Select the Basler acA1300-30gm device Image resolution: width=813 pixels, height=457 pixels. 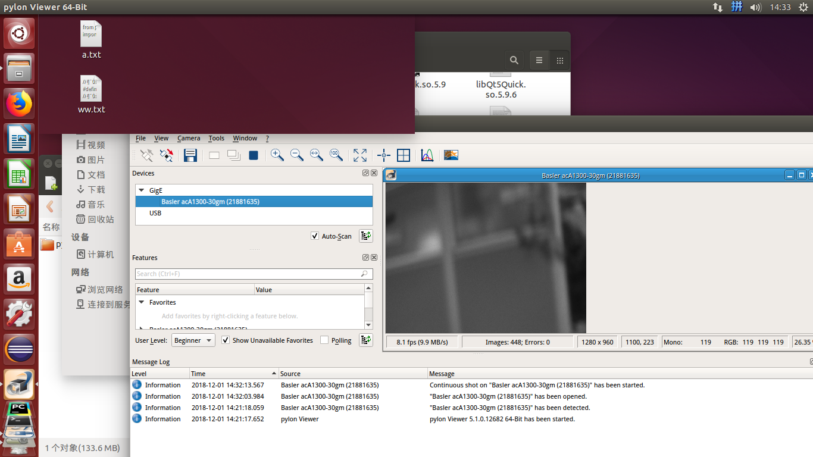coord(210,202)
